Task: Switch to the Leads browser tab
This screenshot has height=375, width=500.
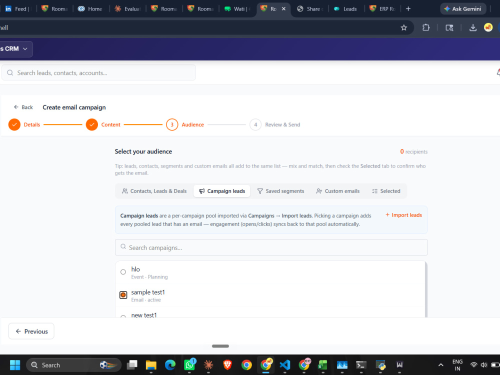Action: tap(345, 9)
